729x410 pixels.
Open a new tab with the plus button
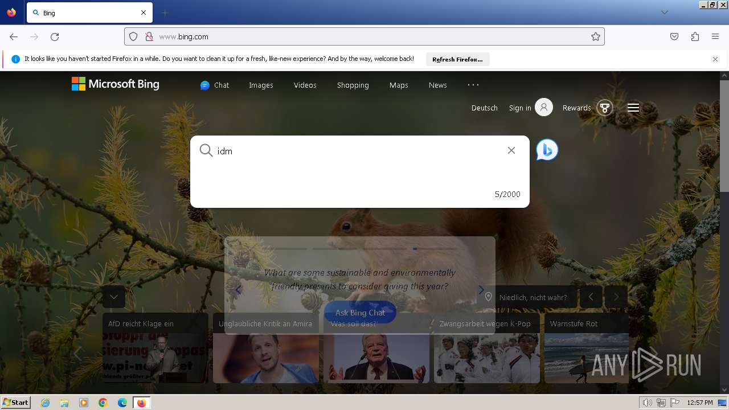coord(165,13)
